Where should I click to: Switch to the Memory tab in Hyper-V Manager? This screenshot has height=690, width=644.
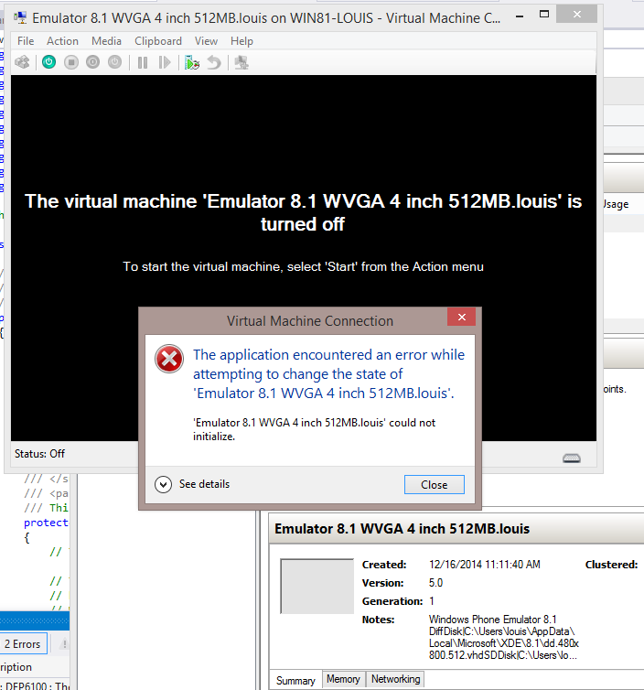pyautogui.click(x=343, y=679)
